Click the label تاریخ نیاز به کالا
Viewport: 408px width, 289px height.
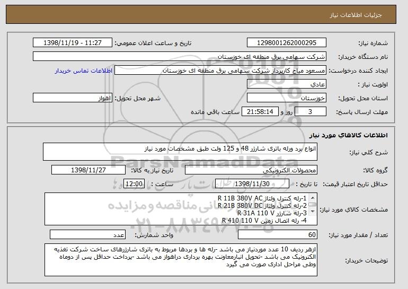pyautogui.click(x=152, y=170)
